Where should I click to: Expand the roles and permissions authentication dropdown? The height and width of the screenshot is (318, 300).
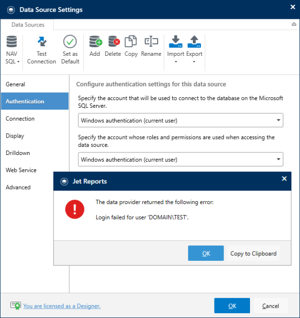point(181,159)
